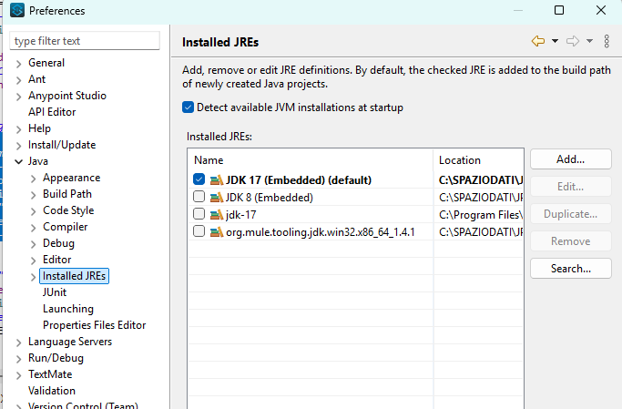The image size is (622, 409).
Task: Click the back navigation arrow icon
Action: click(x=537, y=41)
